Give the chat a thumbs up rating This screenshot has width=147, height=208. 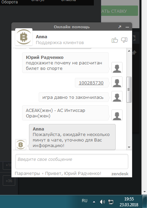(115, 40)
